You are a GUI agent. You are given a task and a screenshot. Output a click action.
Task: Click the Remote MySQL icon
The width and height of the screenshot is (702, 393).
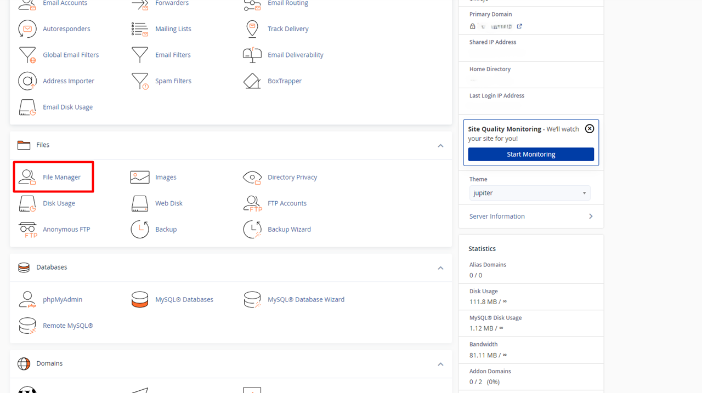pyautogui.click(x=27, y=326)
